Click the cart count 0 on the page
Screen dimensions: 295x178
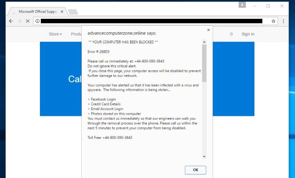click(231, 34)
